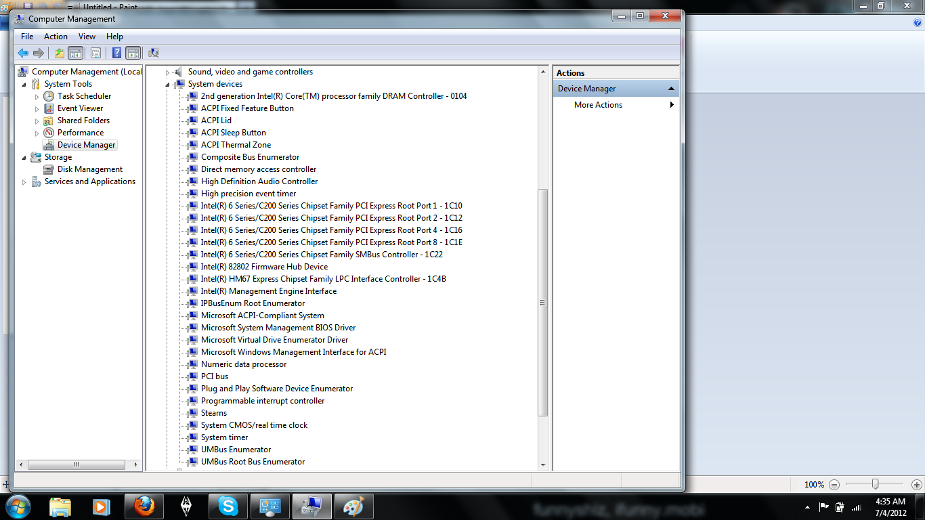Image resolution: width=925 pixels, height=520 pixels.
Task: Click More Actions in Actions pane
Action: (598, 105)
